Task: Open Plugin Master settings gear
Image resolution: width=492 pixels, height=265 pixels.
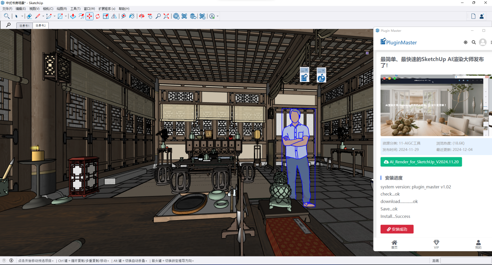Action: click(x=465, y=42)
